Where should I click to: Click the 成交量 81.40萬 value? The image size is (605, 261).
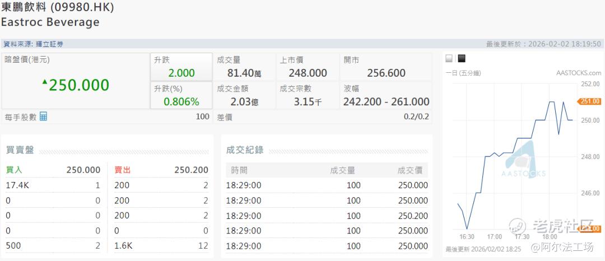244,73
